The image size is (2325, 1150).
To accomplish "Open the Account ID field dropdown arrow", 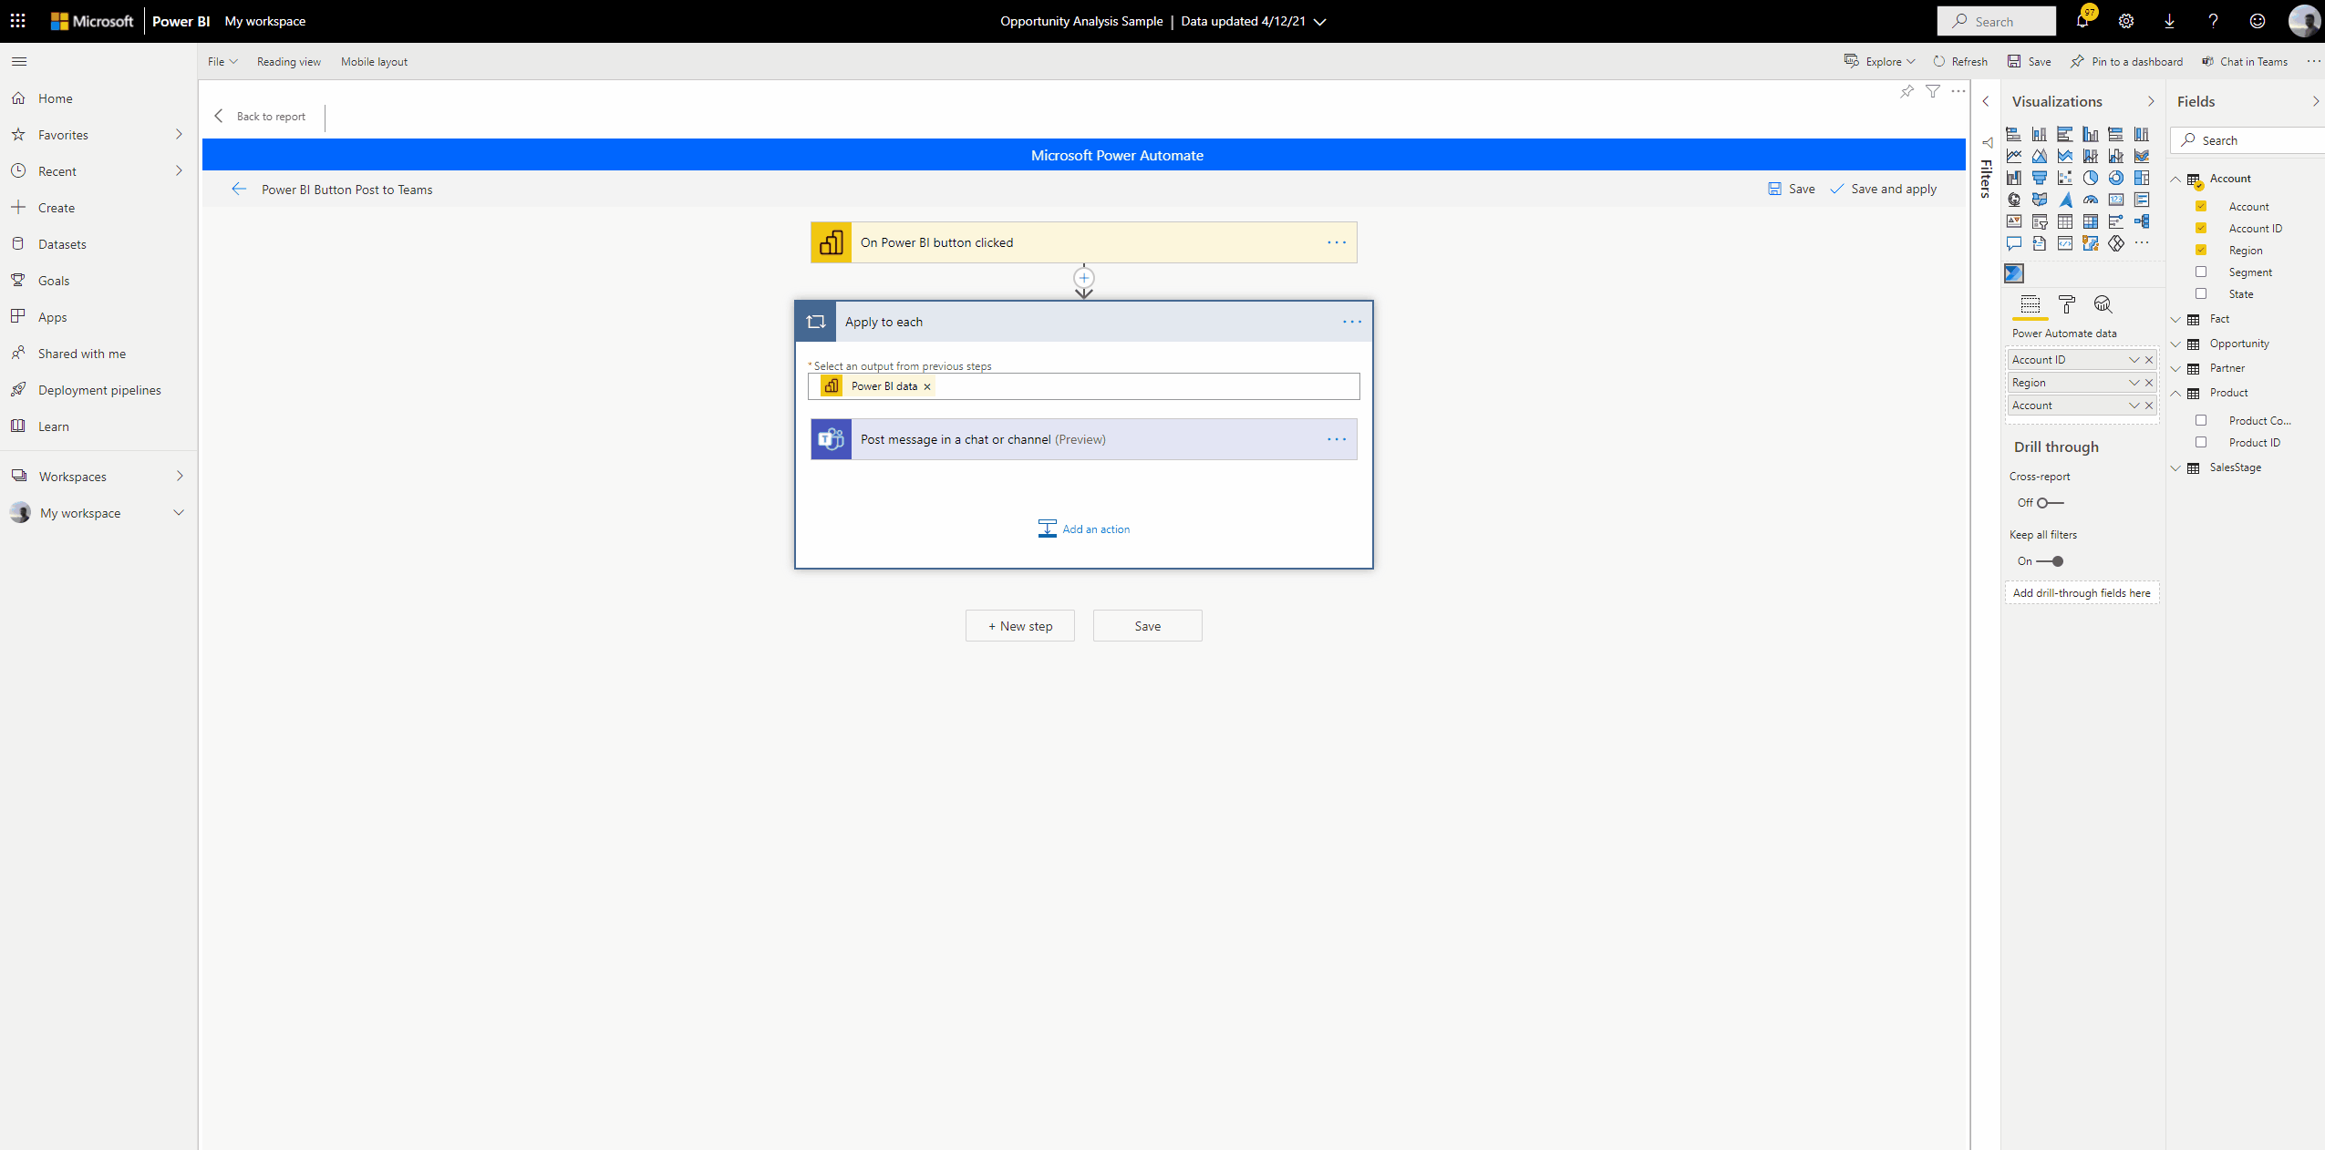I will click(2134, 360).
